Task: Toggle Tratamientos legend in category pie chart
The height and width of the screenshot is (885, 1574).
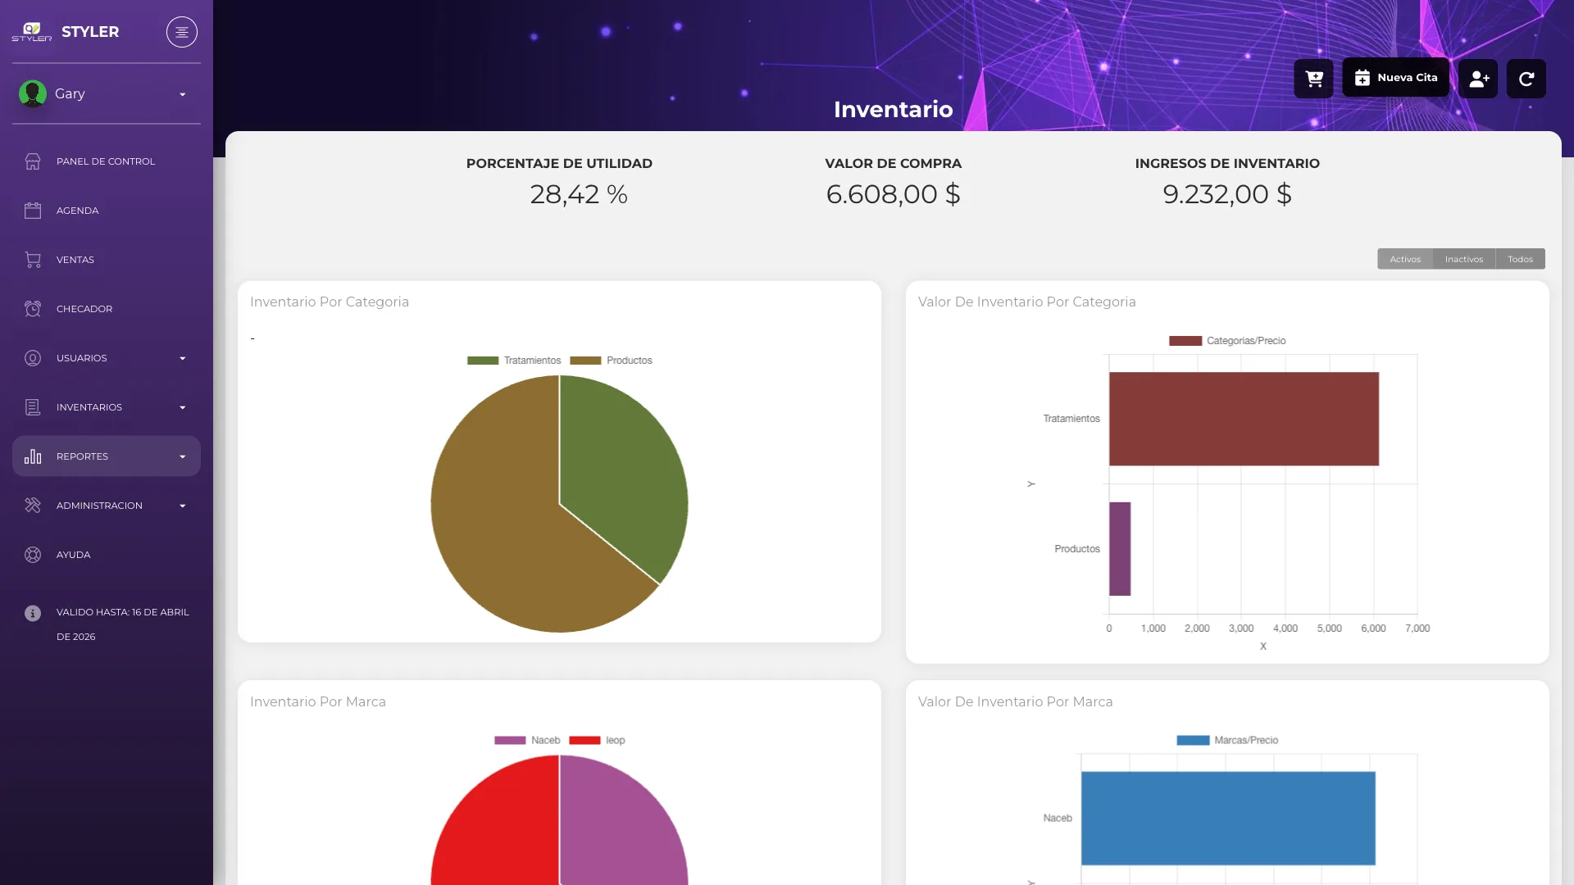Action: tap(514, 361)
